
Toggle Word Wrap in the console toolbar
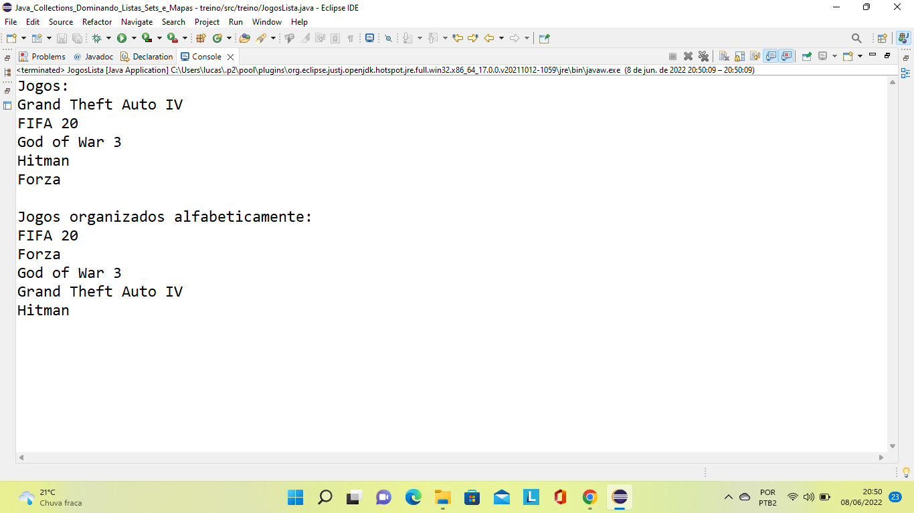click(755, 56)
